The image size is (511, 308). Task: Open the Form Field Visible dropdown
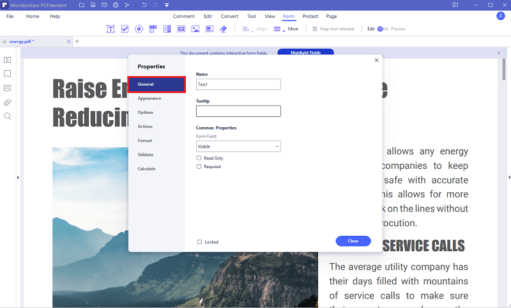click(x=238, y=146)
